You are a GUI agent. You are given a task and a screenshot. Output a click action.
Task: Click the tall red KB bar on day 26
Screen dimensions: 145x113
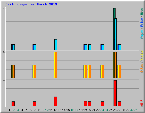[x=115, y=93]
